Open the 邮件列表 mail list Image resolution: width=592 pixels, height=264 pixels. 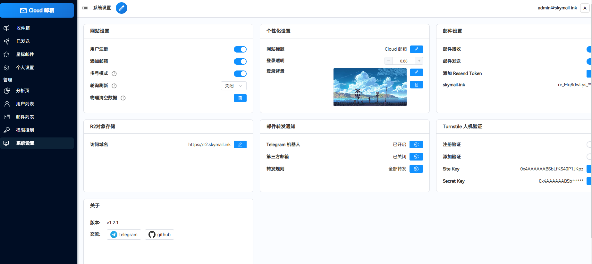click(x=37, y=117)
